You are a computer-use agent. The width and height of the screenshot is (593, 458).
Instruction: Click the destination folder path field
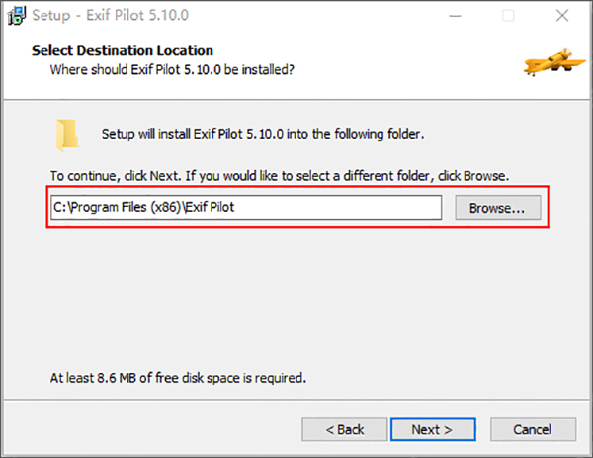[245, 208]
